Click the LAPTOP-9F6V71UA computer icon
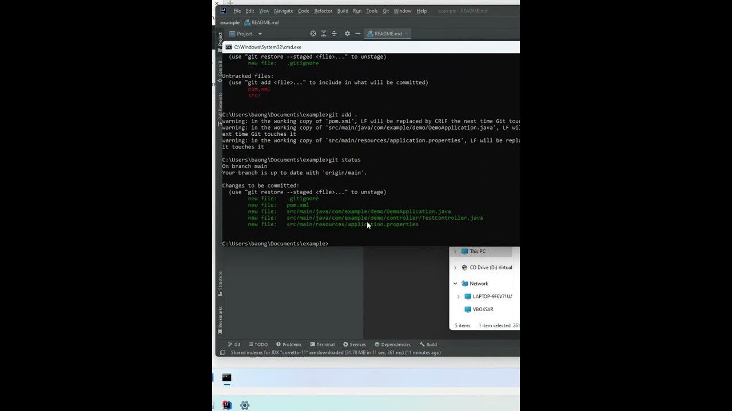Screen dimensions: 732x411 (468, 296)
